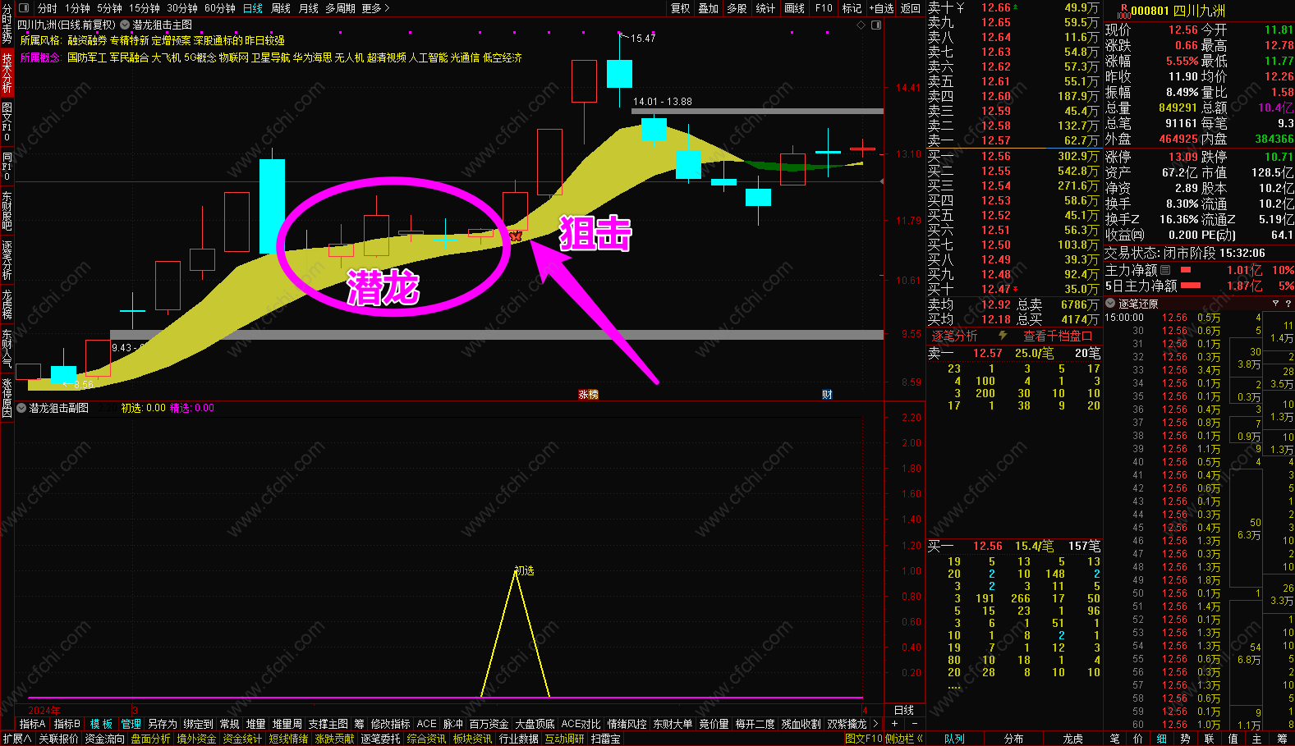1295x746 pixels.
Task: Select the 指标A tab
Action: click(x=33, y=724)
